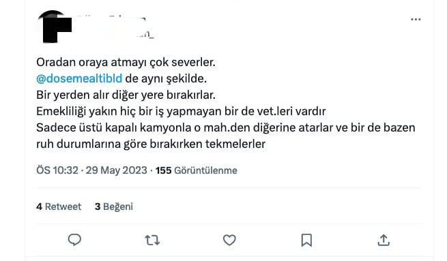Open the author's profile picture
The width and height of the screenshot is (447, 261).
pyautogui.click(x=54, y=27)
